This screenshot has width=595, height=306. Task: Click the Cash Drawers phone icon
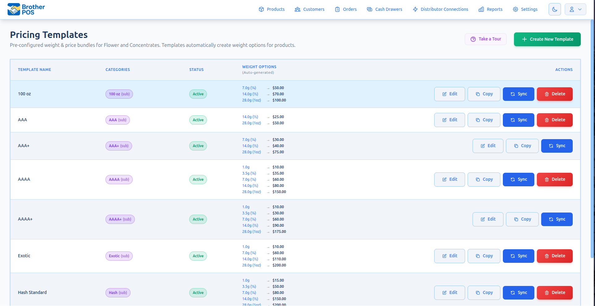pos(370,9)
